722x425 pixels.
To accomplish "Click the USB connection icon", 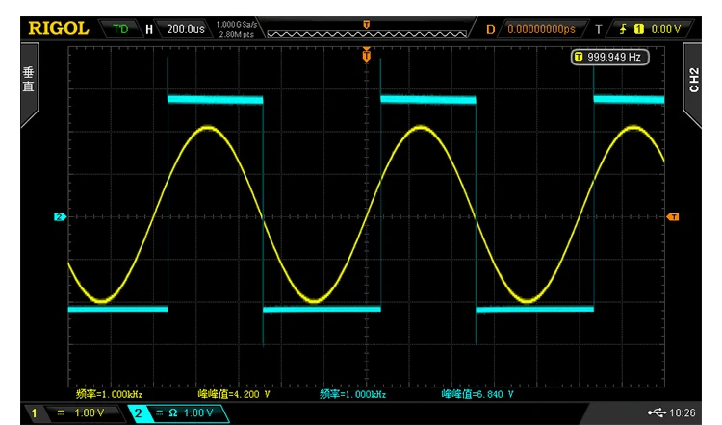I will [657, 412].
